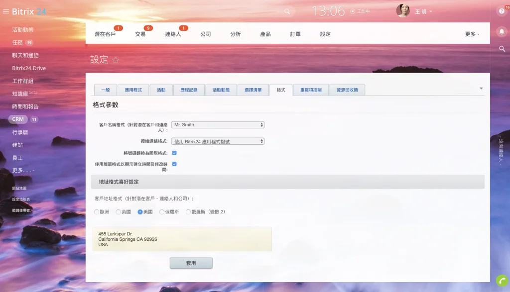The image size is (510, 292).
Task: Star the 設定 page as favorite
Action: tap(116, 60)
